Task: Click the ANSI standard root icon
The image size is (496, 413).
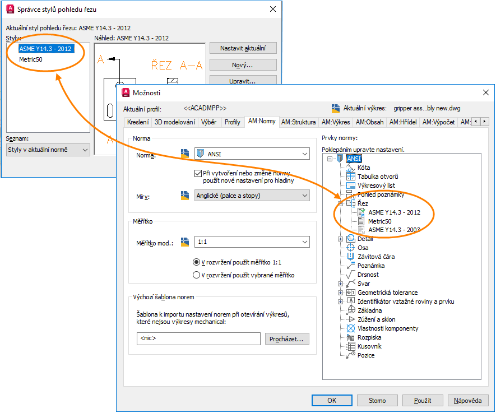Action: pyautogui.click(x=340, y=159)
